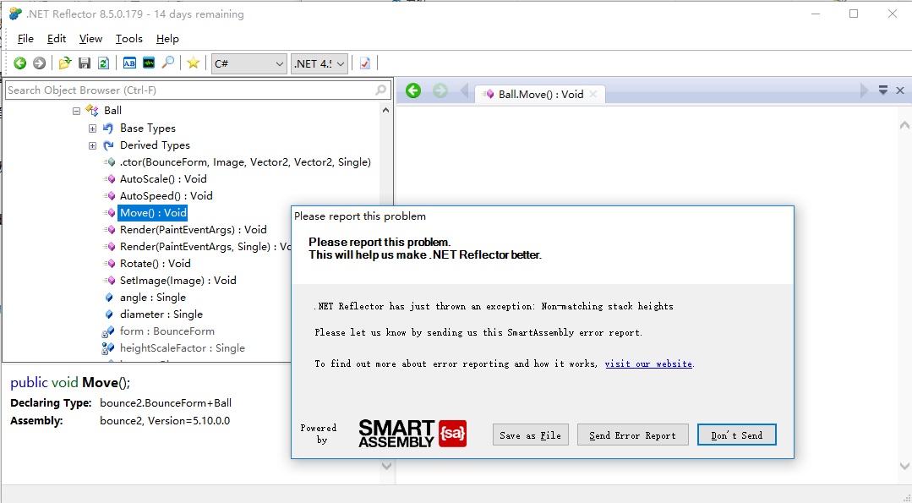Collapse the Ball class node

coord(76,111)
